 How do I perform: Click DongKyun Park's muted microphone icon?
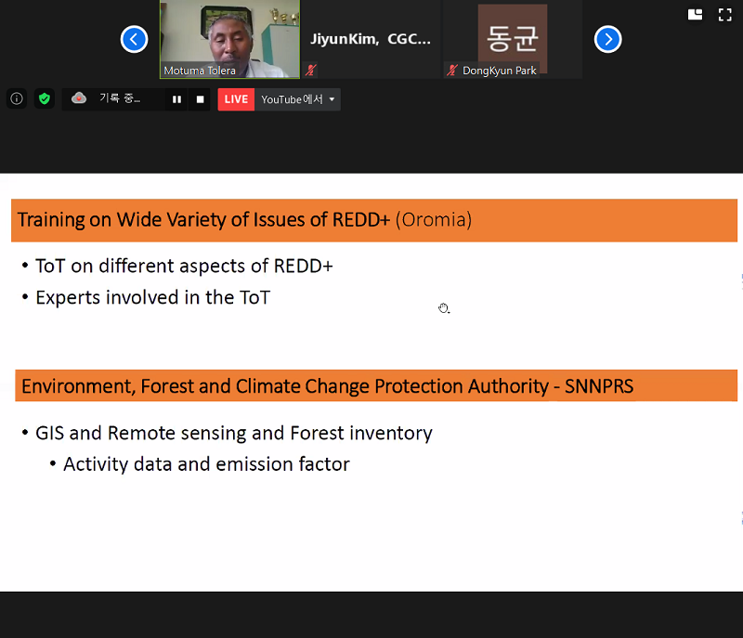(452, 71)
